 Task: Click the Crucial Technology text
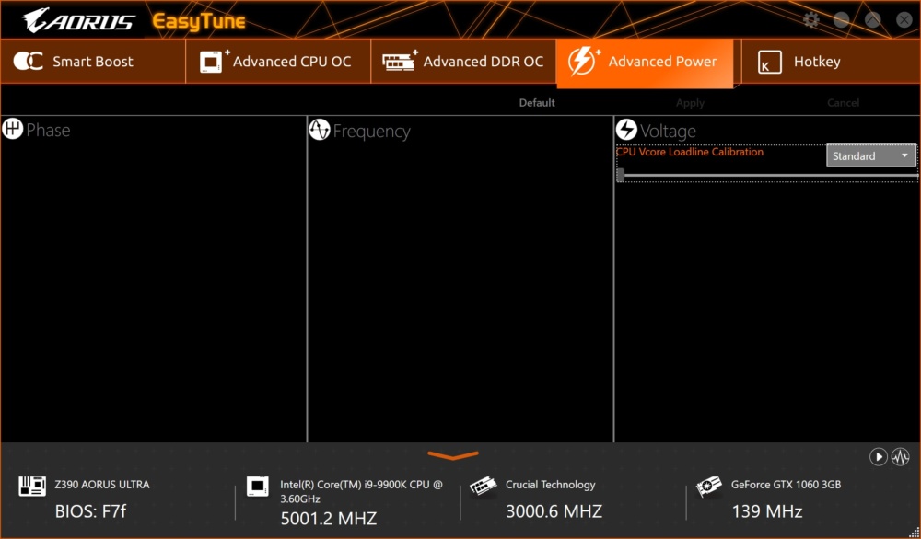[x=551, y=485]
